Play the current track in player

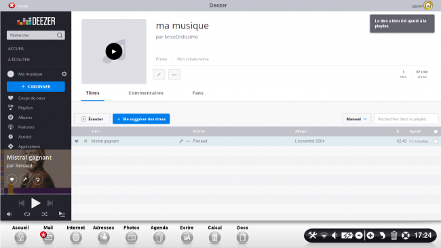point(35,203)
